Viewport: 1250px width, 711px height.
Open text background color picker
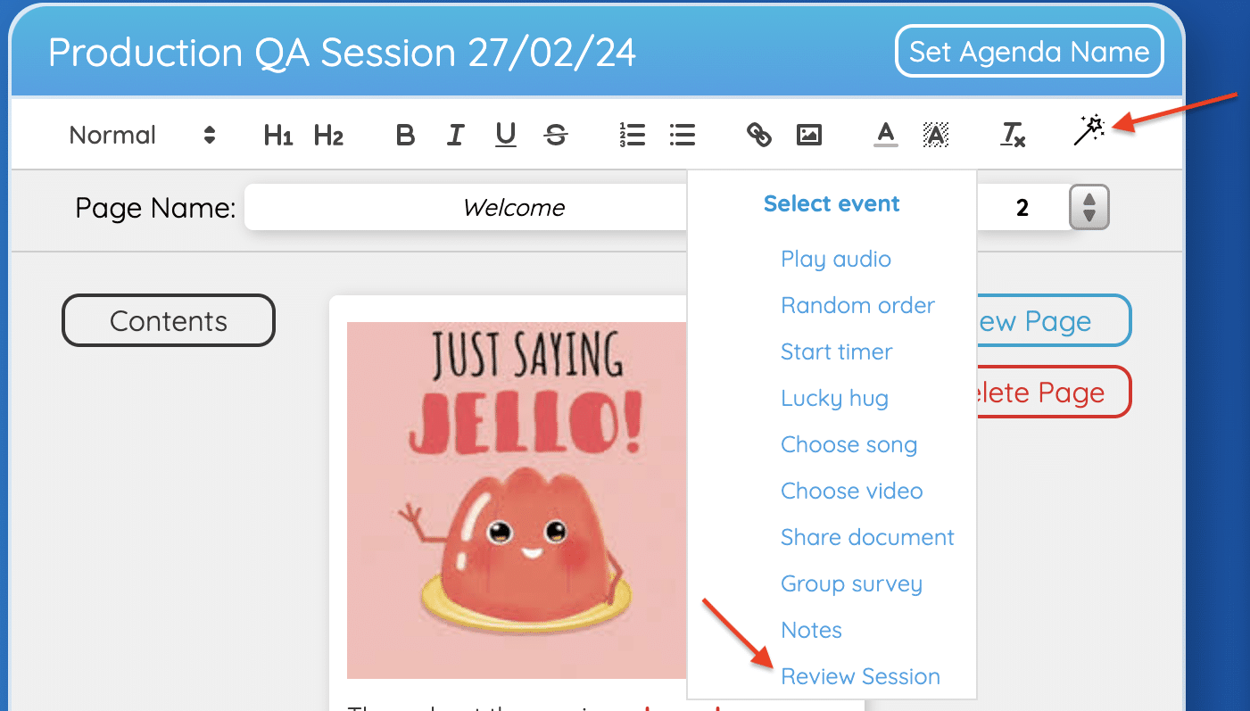935,136
